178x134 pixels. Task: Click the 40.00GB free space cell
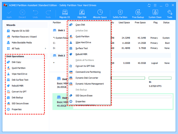pos(142,63)
